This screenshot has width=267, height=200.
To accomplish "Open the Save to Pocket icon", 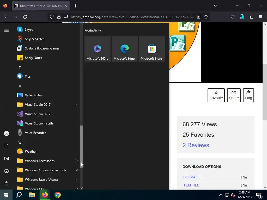I will (x=232, y=17).
